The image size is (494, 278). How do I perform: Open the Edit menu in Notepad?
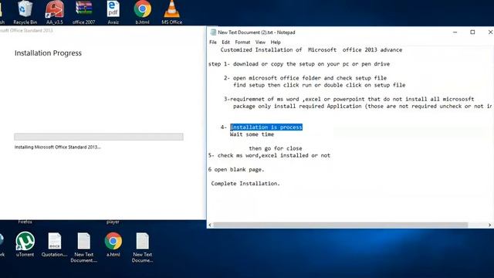click(x=225, y=42)
